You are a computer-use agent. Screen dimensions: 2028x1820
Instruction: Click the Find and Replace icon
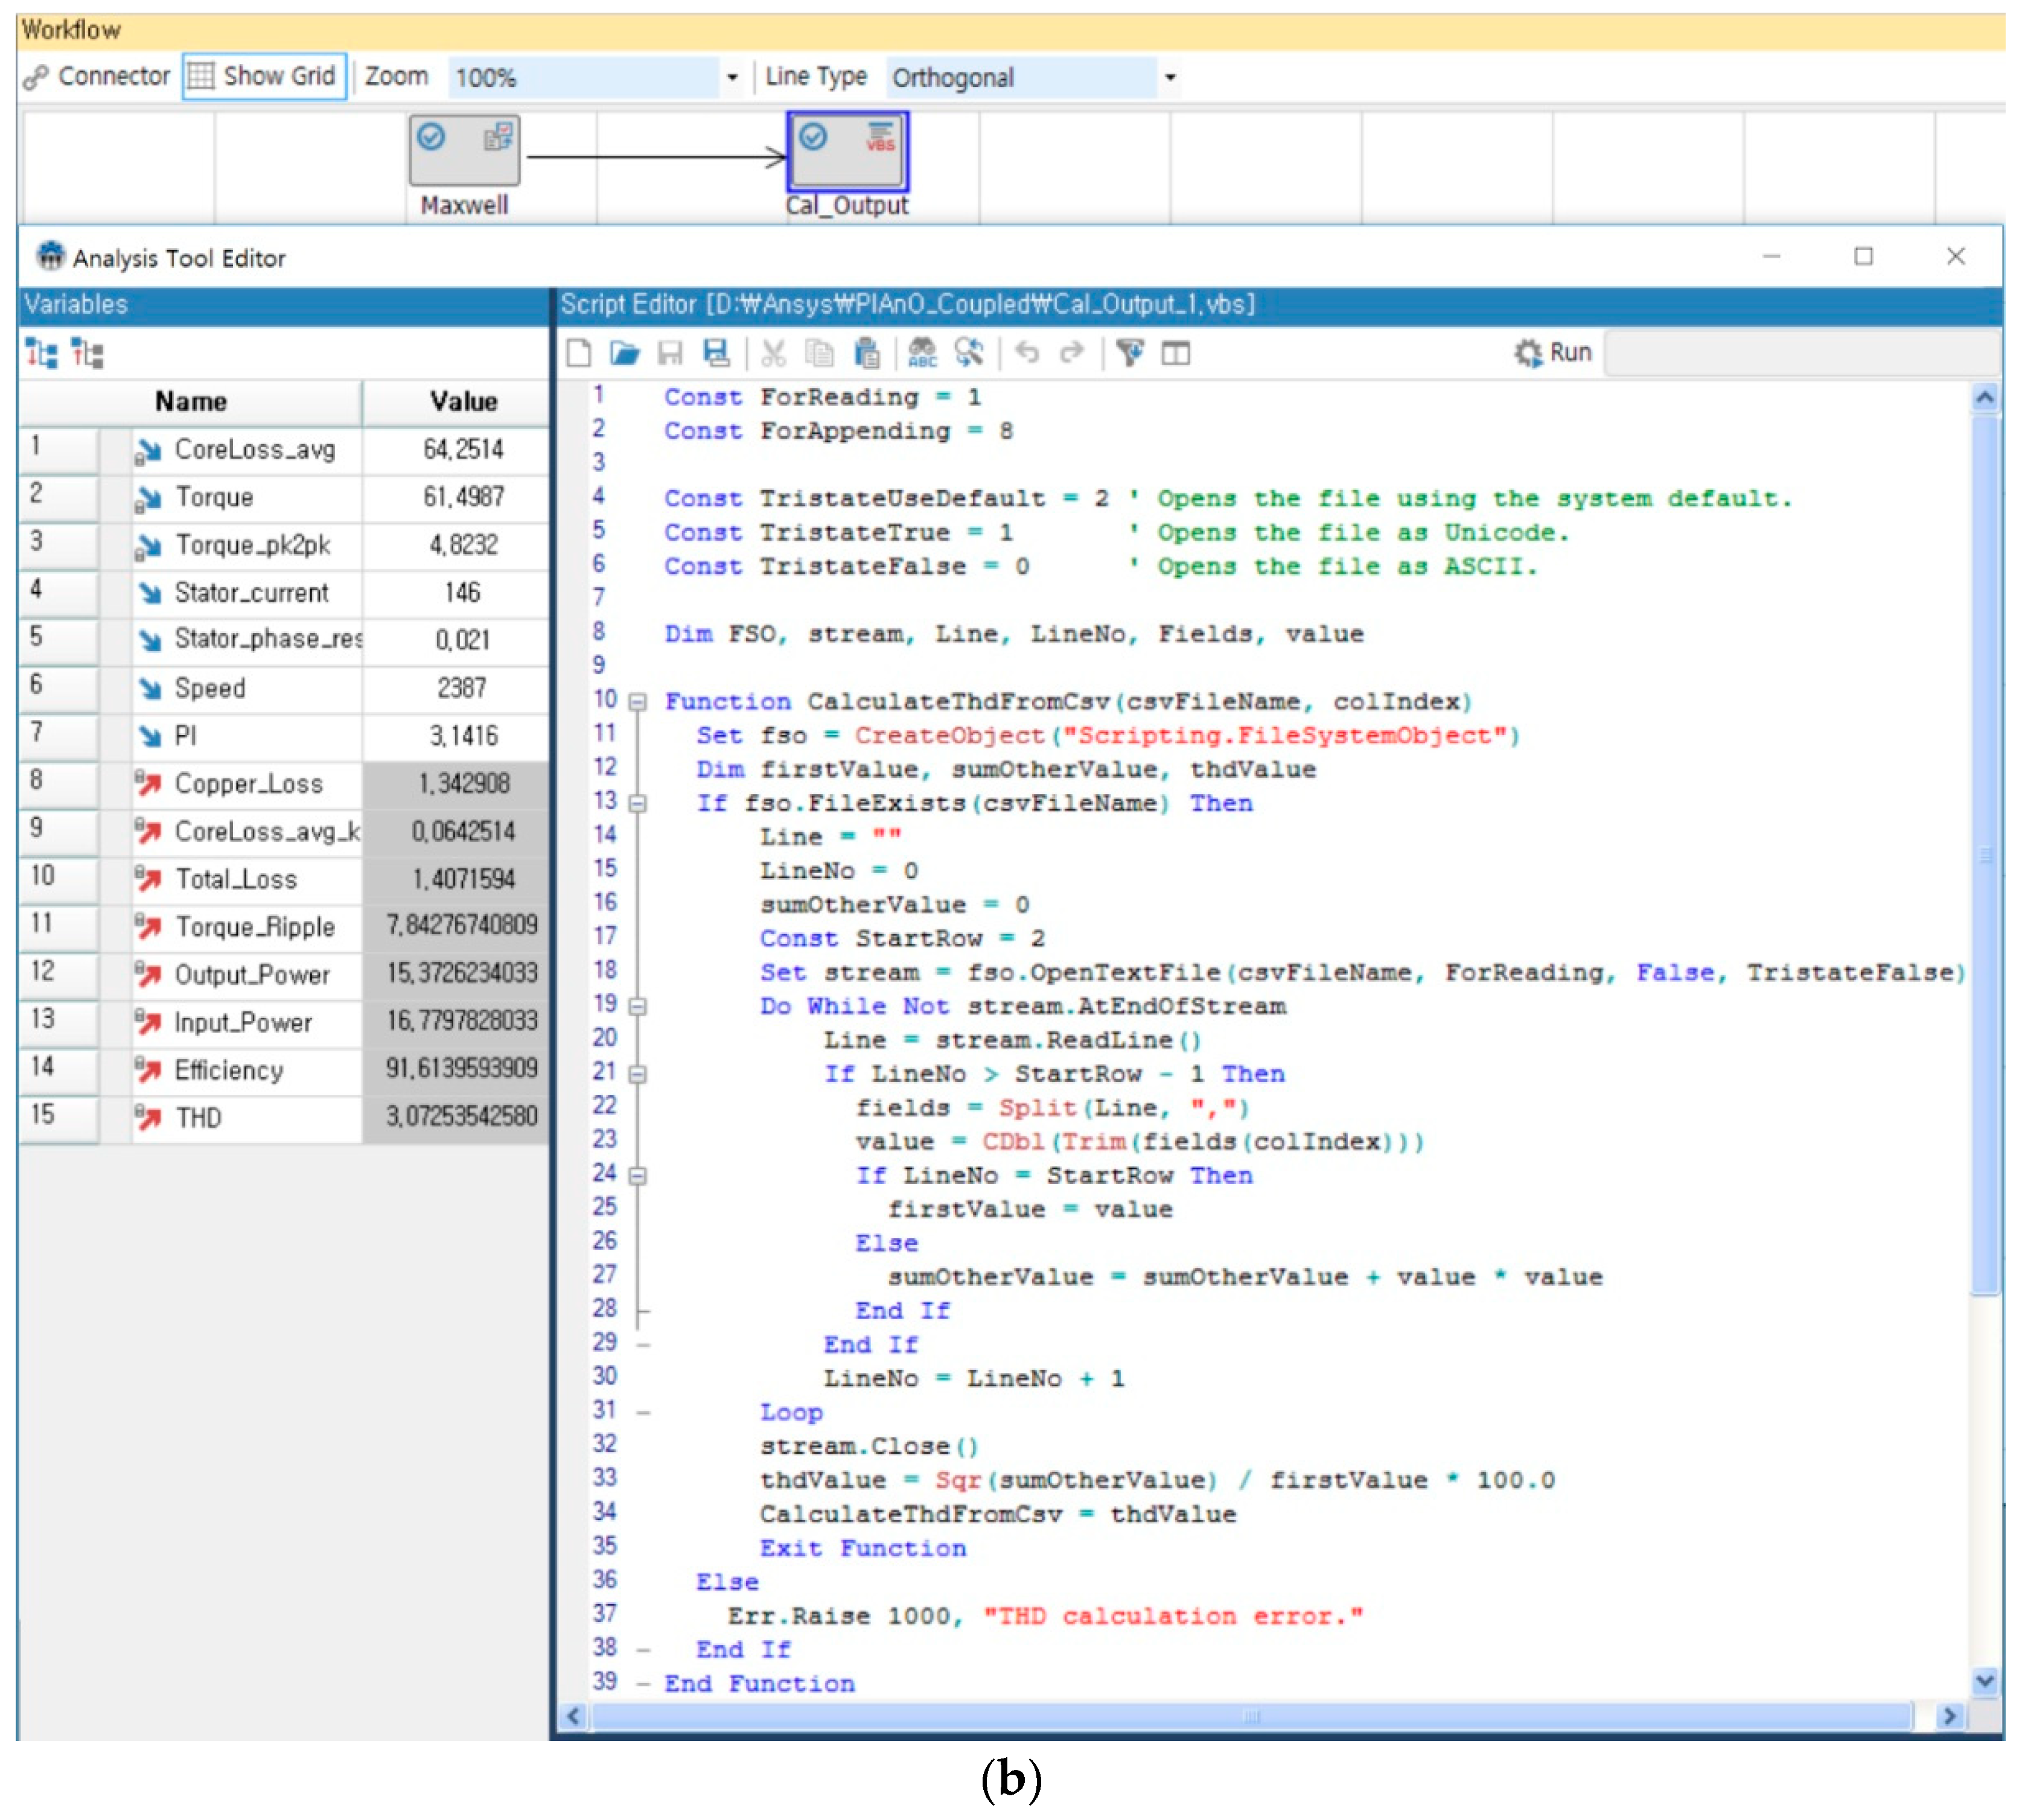[x=968, y=353]
